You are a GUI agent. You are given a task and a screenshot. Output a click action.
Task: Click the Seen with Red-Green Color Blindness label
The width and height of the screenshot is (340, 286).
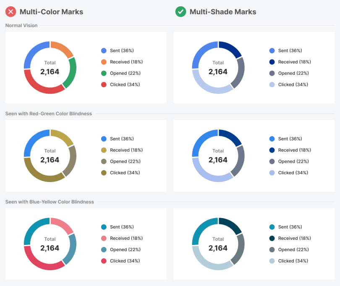49,114
